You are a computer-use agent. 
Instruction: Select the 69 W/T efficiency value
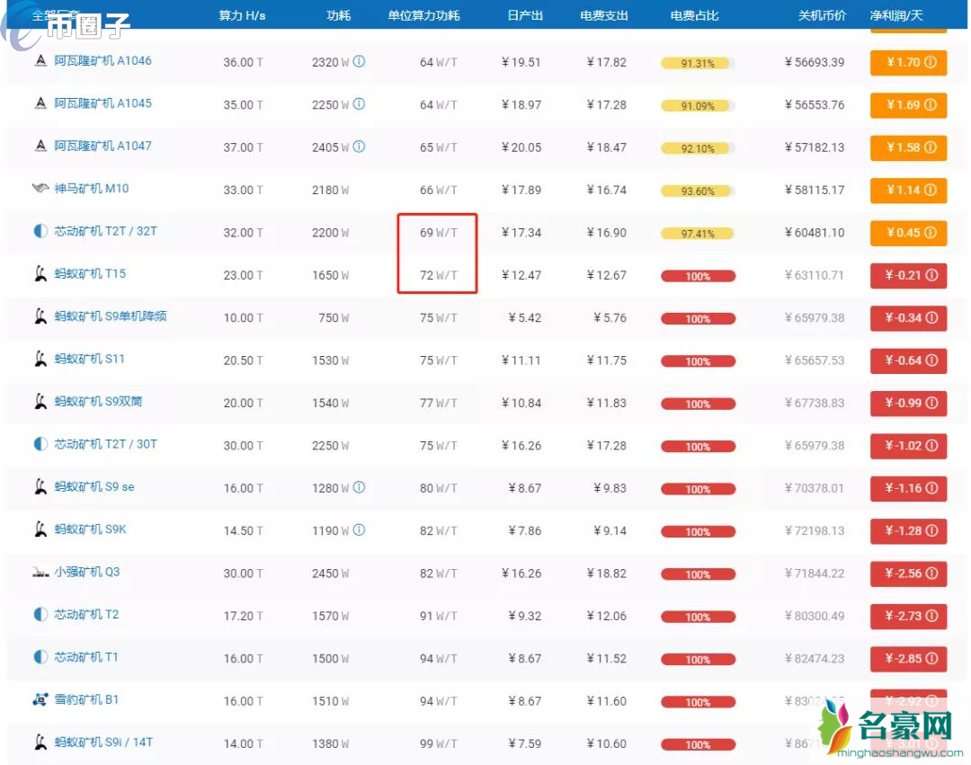pos(439,233)
